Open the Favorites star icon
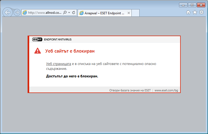The width and height of the screenshot is (208, 134). [x=195, y=12]
